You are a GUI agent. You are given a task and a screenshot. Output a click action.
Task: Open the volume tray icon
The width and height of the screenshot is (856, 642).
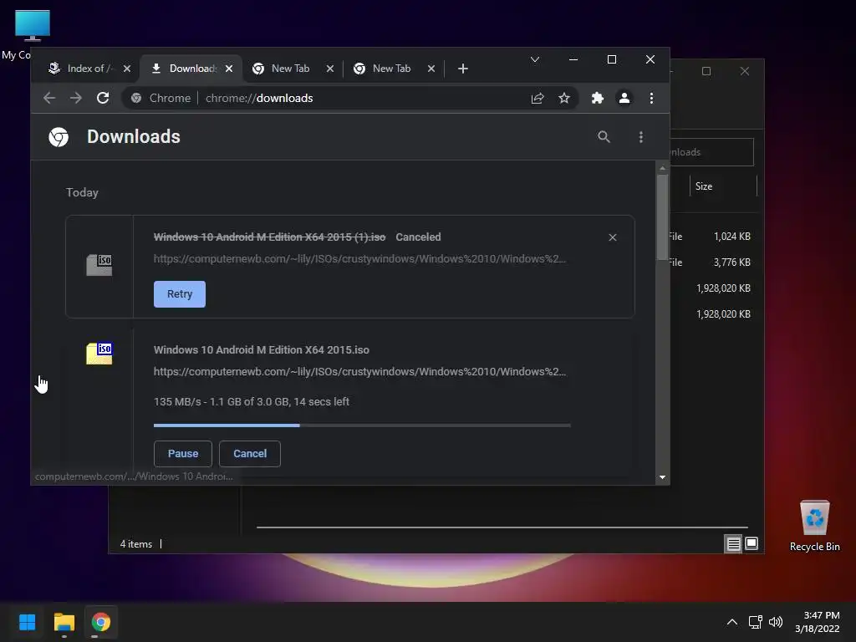pyautogui.click(x=775, y=622)
